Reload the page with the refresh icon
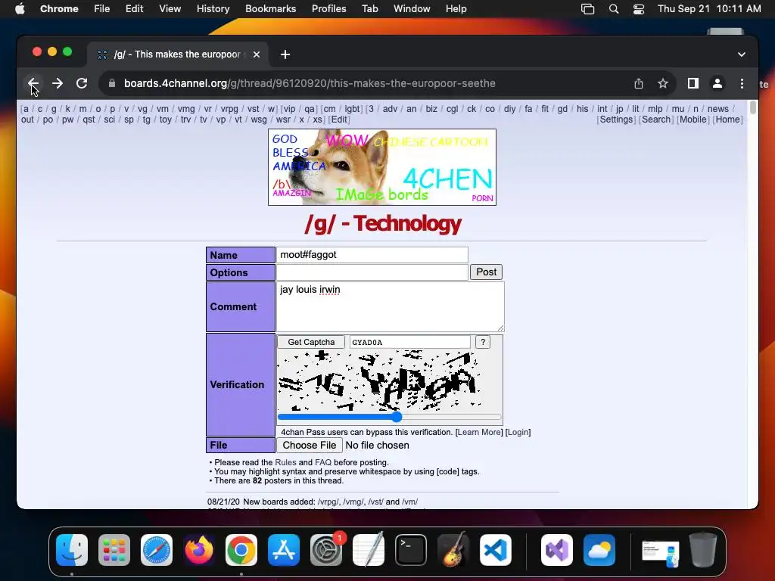The image size is (775, 581). 82,83
